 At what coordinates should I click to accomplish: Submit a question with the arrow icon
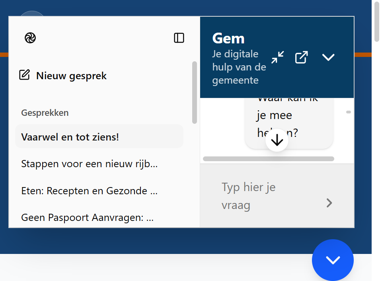tap(329, 203)
